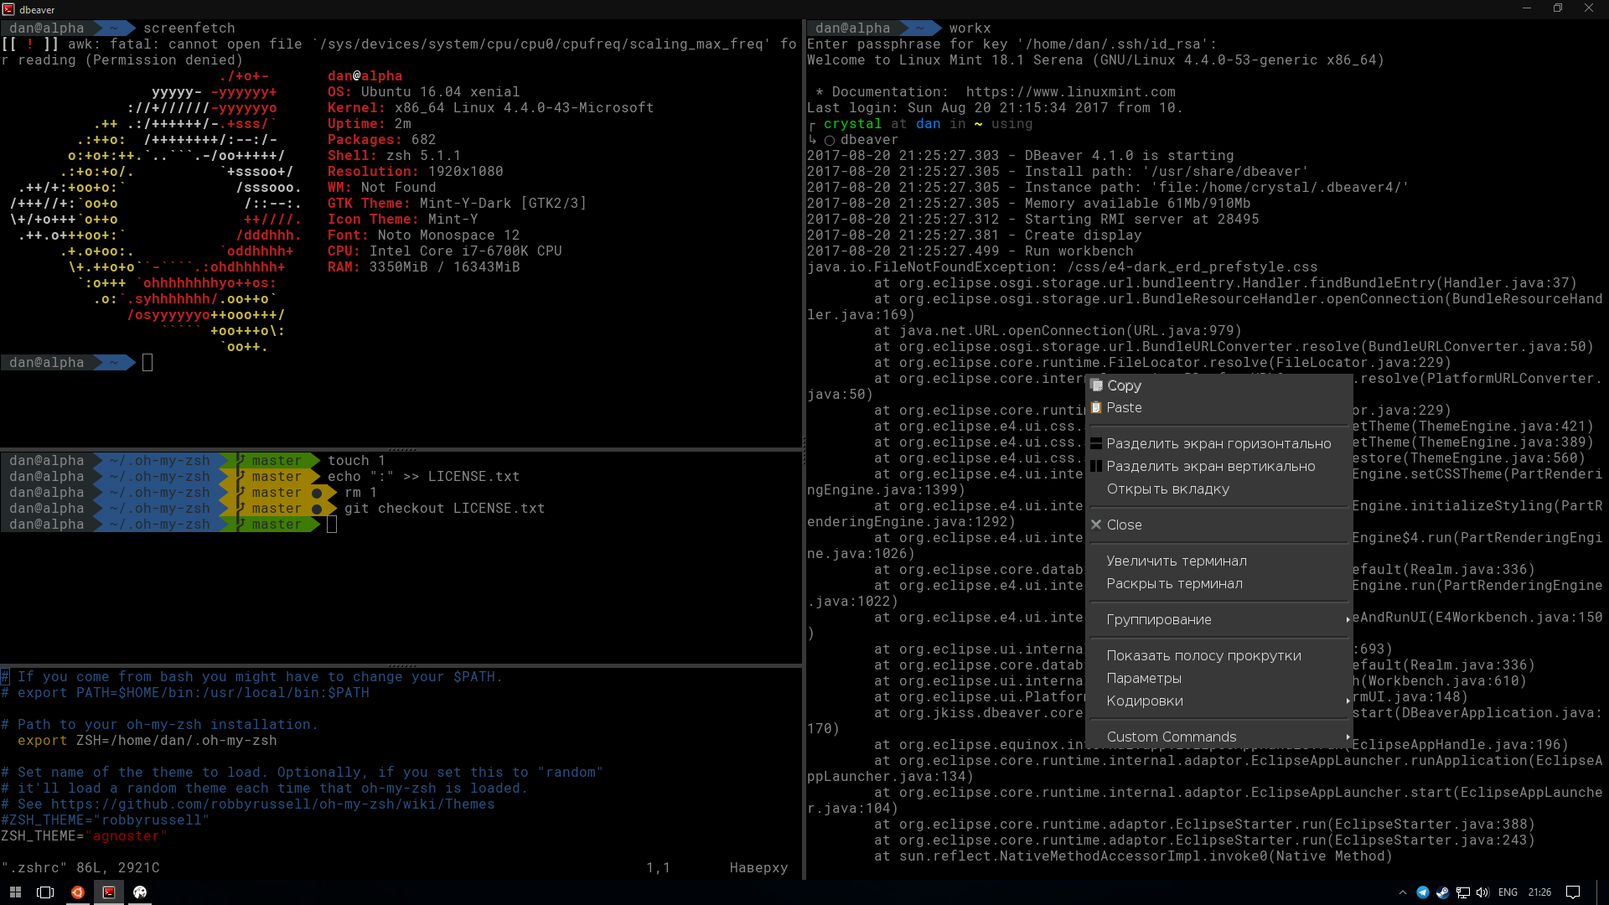Click the 'rm 1' command line
This screenshot has height=905, width=1609.
(x=361, y=492)
